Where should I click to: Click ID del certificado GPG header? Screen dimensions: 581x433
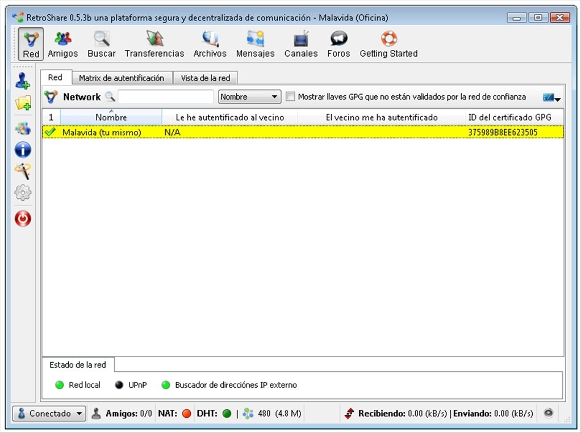tap(515, 117)
